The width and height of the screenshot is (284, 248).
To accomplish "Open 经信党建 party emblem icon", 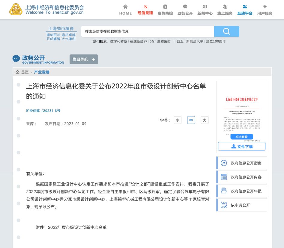I will (x=145, y=7).
